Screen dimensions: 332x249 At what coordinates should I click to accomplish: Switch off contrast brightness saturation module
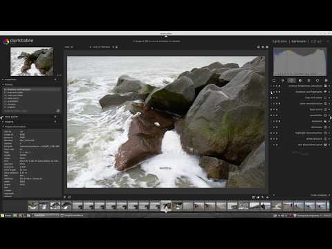(272, 86)
